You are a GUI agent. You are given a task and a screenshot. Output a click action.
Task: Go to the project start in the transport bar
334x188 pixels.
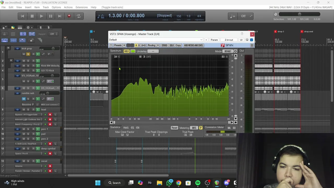[x=22, y=16]
